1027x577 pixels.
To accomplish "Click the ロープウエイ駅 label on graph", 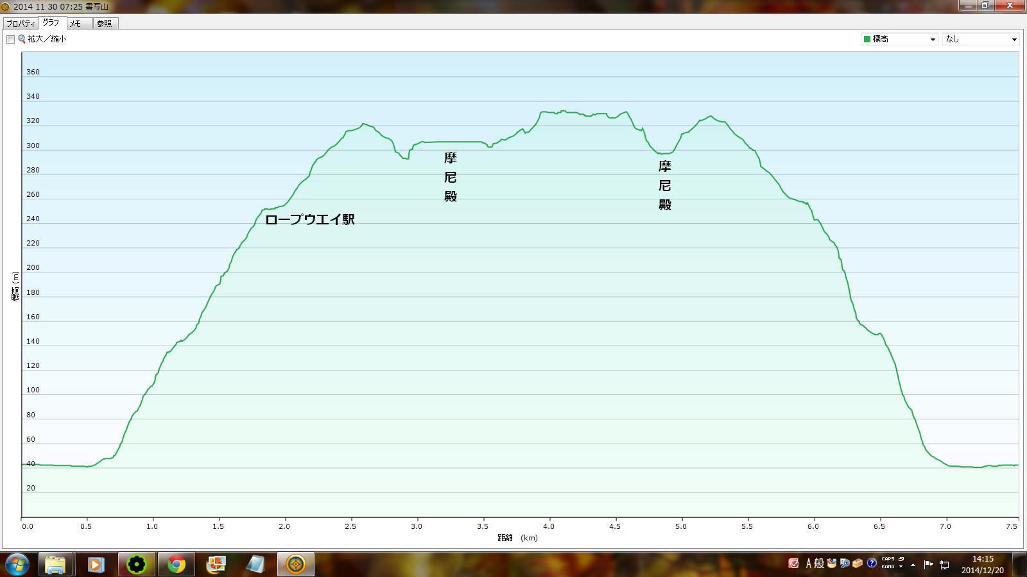I will coord(310,219).
